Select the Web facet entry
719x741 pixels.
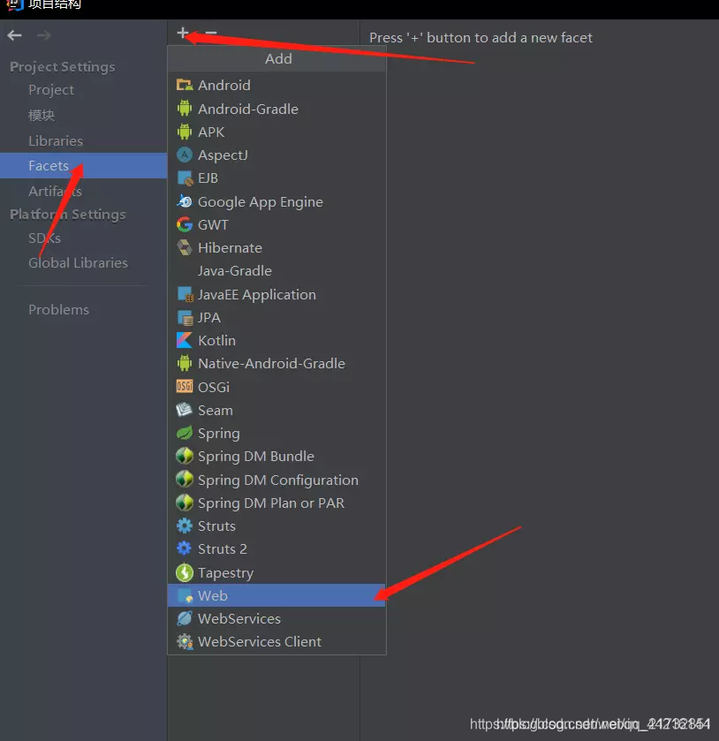pos(277,595)
